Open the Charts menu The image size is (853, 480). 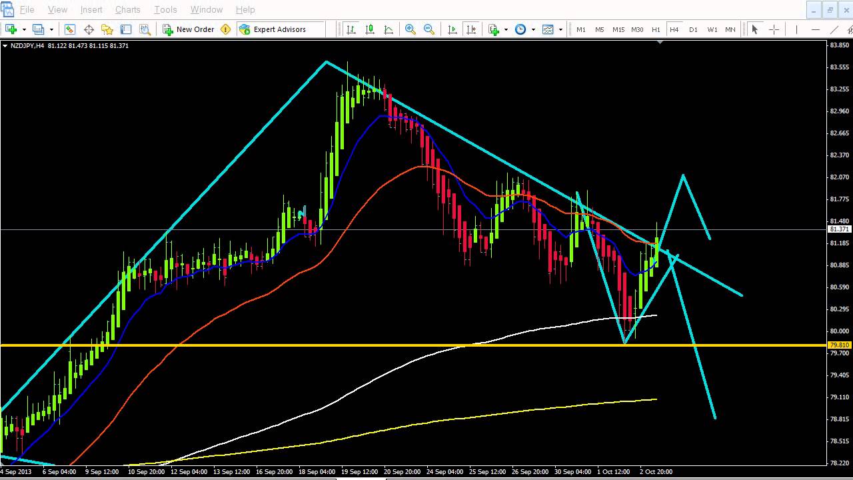(x=127, y=9)
